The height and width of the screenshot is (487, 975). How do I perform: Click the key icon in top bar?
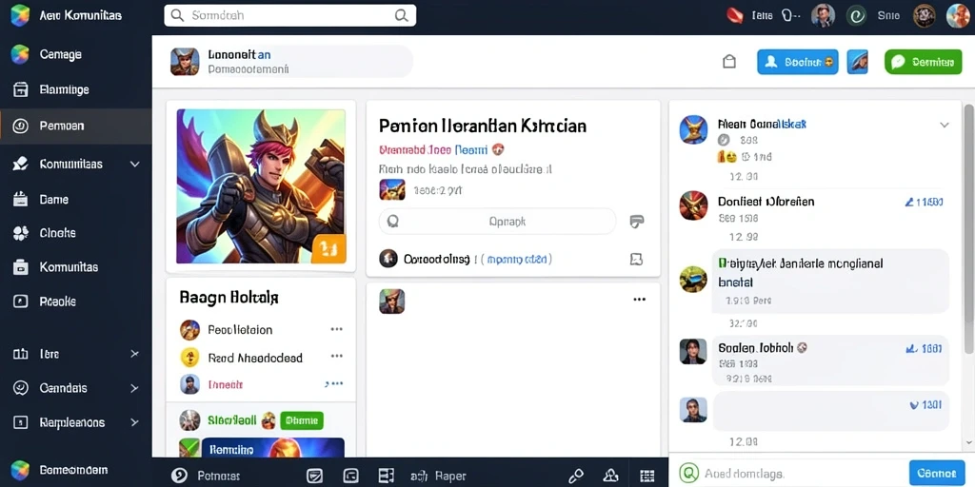pyautogui.click(x=790, y=16)
